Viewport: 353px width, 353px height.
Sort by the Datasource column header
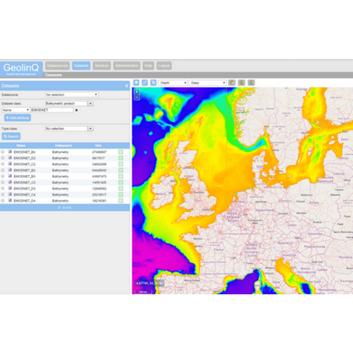(63, 146)
